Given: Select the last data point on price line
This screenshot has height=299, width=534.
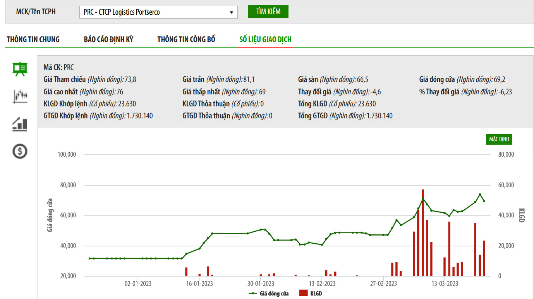Looking at the screenshot, I should 484,201.
